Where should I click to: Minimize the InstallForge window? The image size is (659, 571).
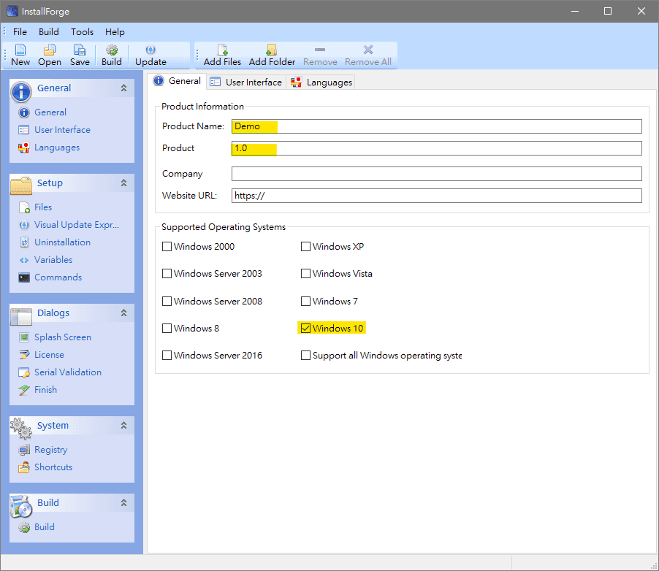575,12
